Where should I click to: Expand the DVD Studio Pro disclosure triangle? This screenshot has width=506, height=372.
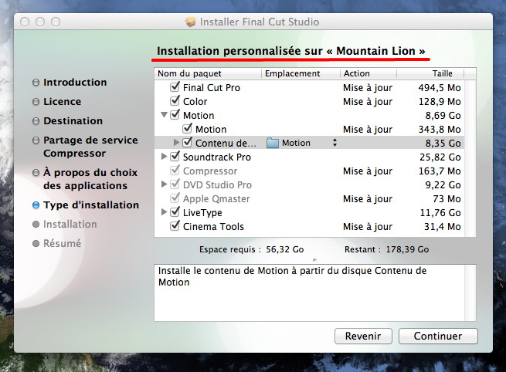point(164,184)
